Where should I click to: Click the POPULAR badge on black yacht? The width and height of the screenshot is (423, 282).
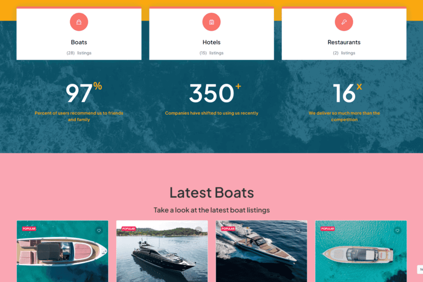click(128, 228)
